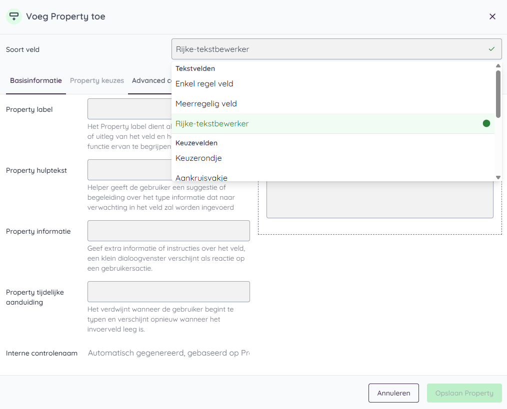
Task: Click the green checkmark in Soort veld
Action: coord(491,49)
